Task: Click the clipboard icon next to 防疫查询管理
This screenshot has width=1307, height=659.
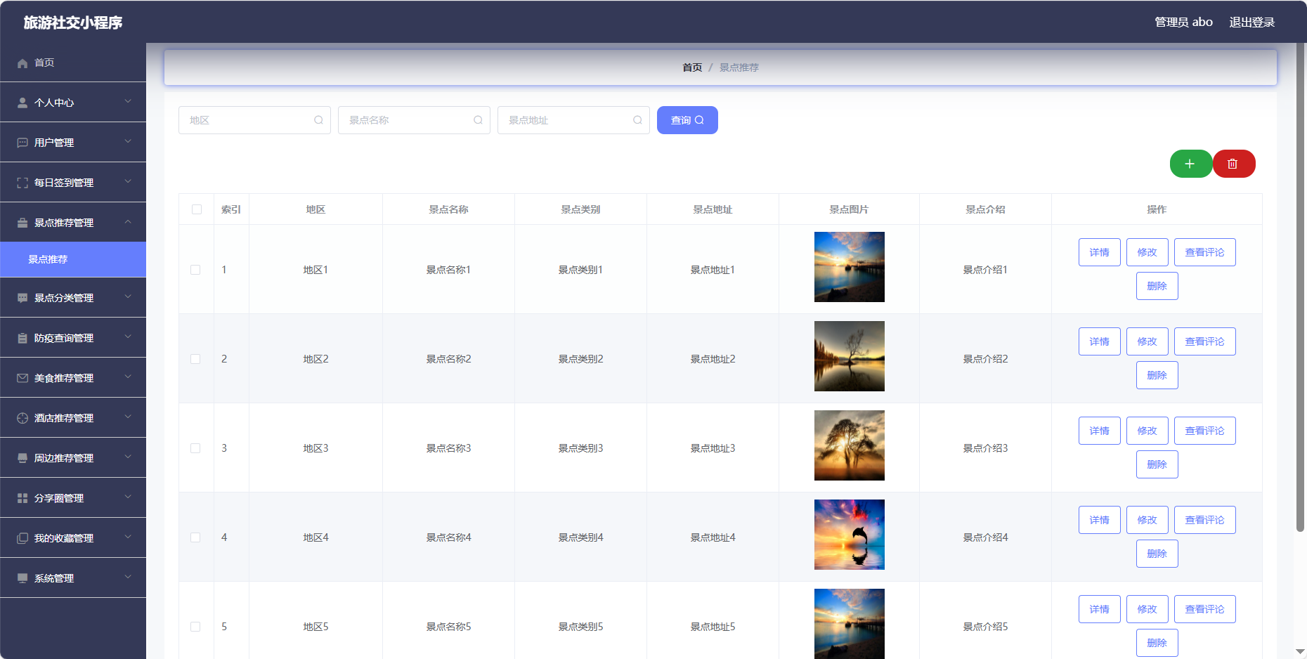Action: [x=22, y=339]
